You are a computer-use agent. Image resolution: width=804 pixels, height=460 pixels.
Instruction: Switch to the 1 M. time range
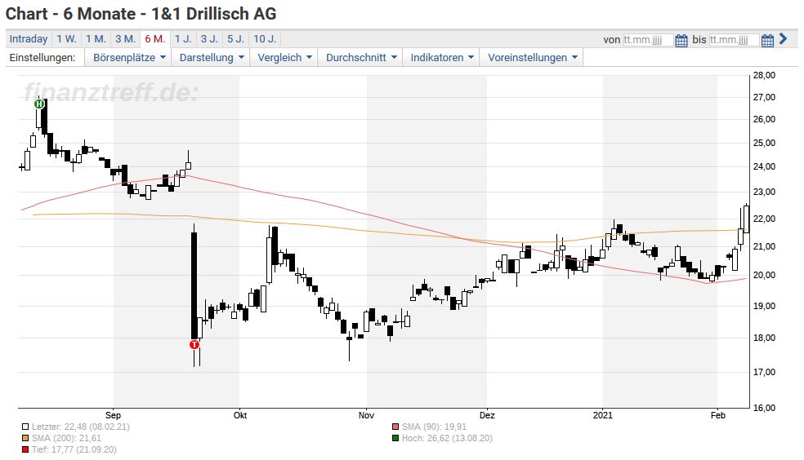96,39
